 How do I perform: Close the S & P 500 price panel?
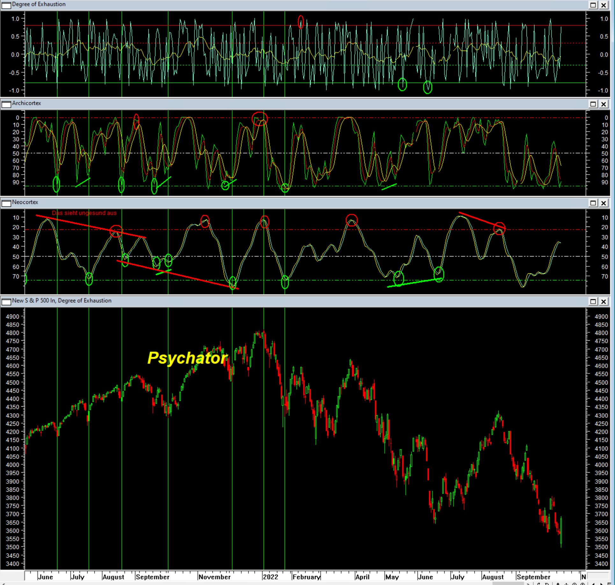pos(604,301)
